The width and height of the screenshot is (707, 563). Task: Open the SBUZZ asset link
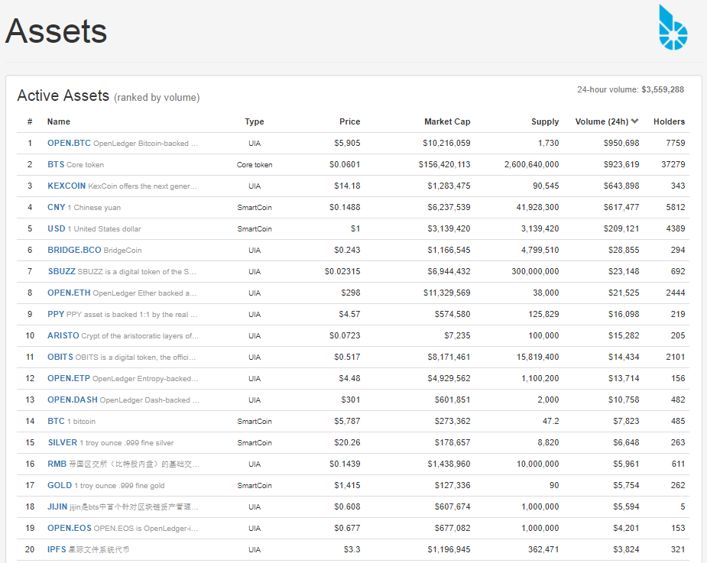62,271
